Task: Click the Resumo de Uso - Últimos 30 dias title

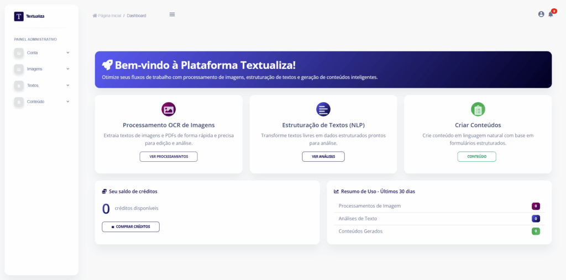Action: (x=378, y=192)
